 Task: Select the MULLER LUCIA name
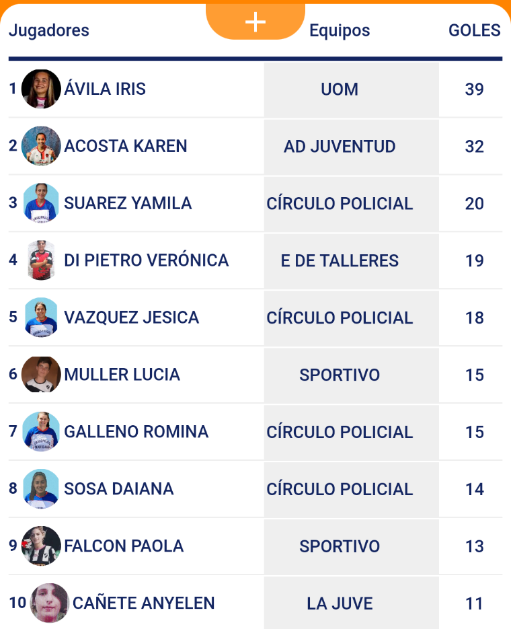click(122, 375)
